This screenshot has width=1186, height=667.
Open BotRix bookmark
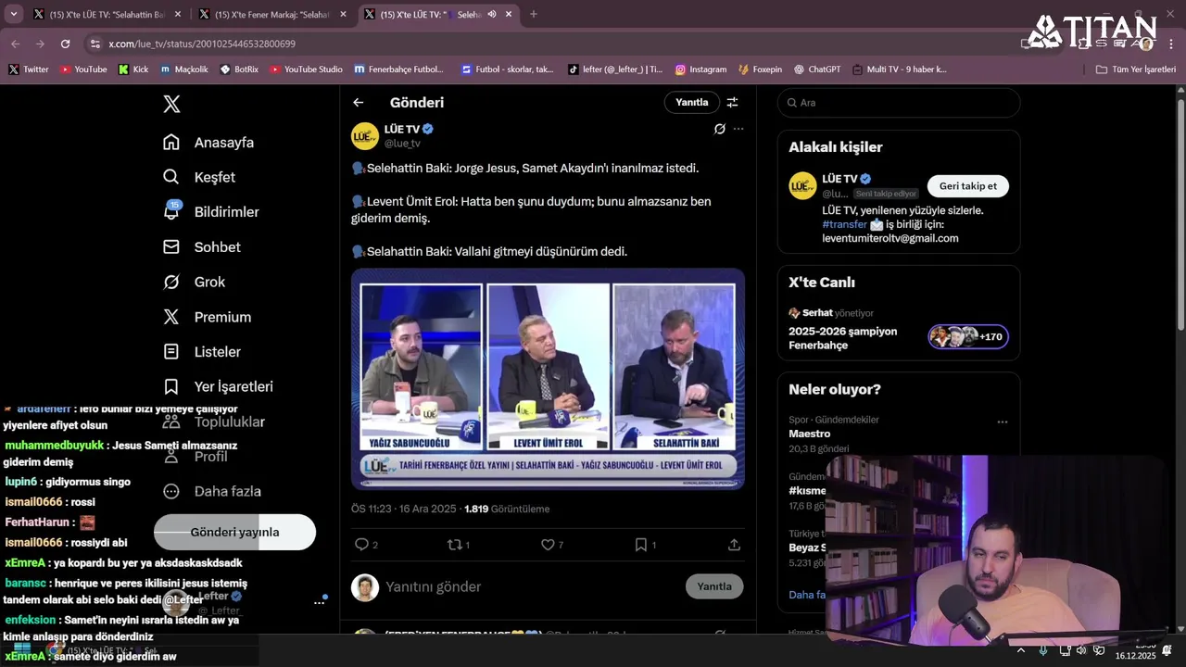click(239, 69)
